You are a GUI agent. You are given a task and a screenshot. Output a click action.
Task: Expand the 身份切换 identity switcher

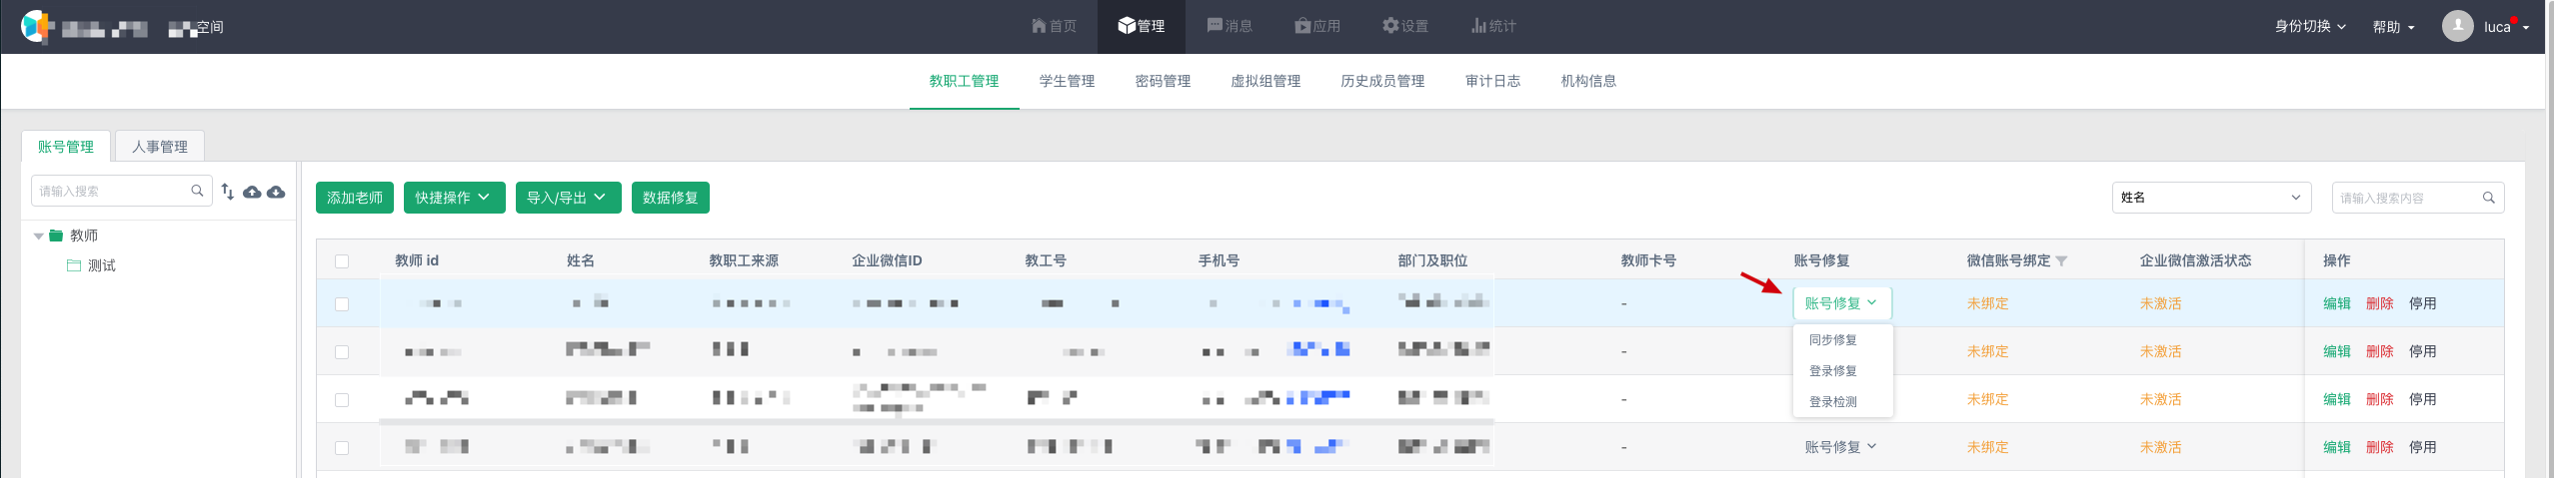2310,27
